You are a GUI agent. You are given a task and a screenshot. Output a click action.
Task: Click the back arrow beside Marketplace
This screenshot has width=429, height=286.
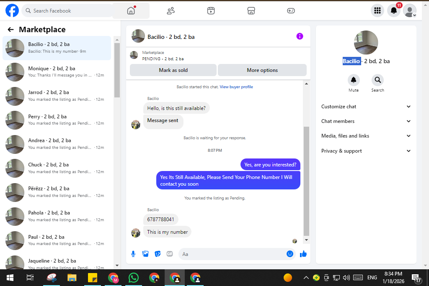pyautogui.click(x=10, y=30)
